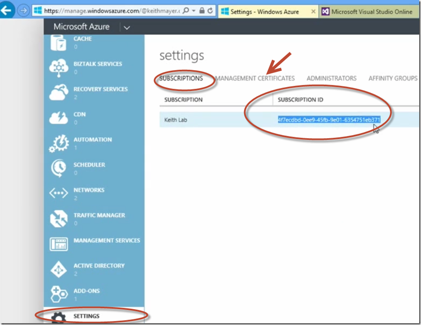Image resolution: width=421 pixels, height=325 pixels.
Task: Open the Add-ons hexagon icon
Action: pos(59,294)
